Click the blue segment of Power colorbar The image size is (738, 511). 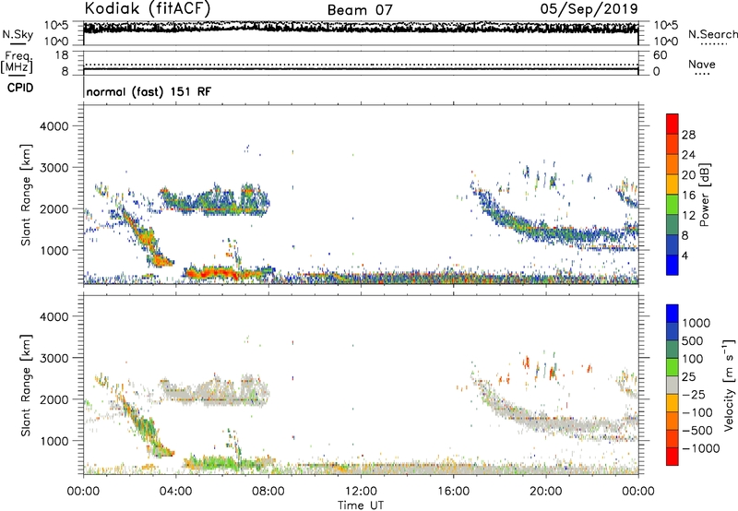click(673, 265)
